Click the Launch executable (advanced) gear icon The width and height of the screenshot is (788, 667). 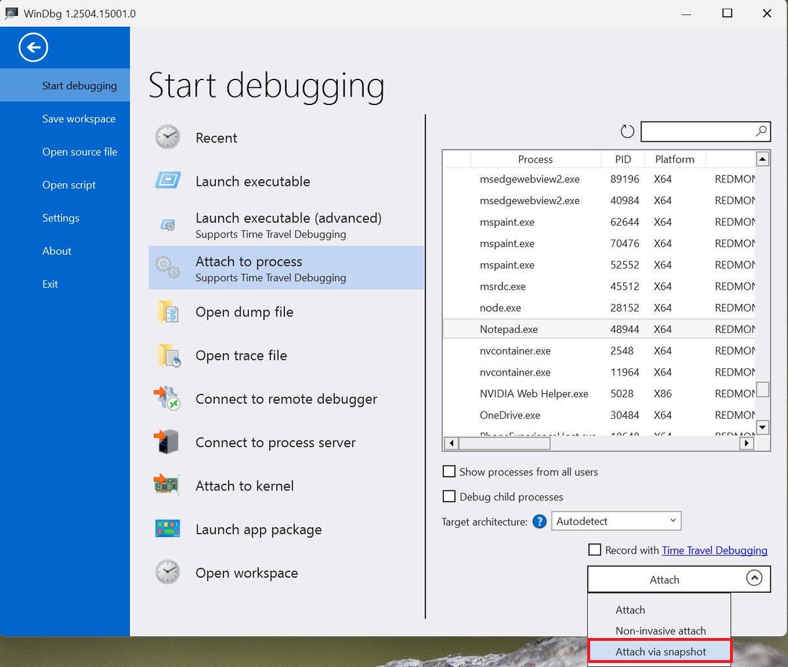pos(168,225)
